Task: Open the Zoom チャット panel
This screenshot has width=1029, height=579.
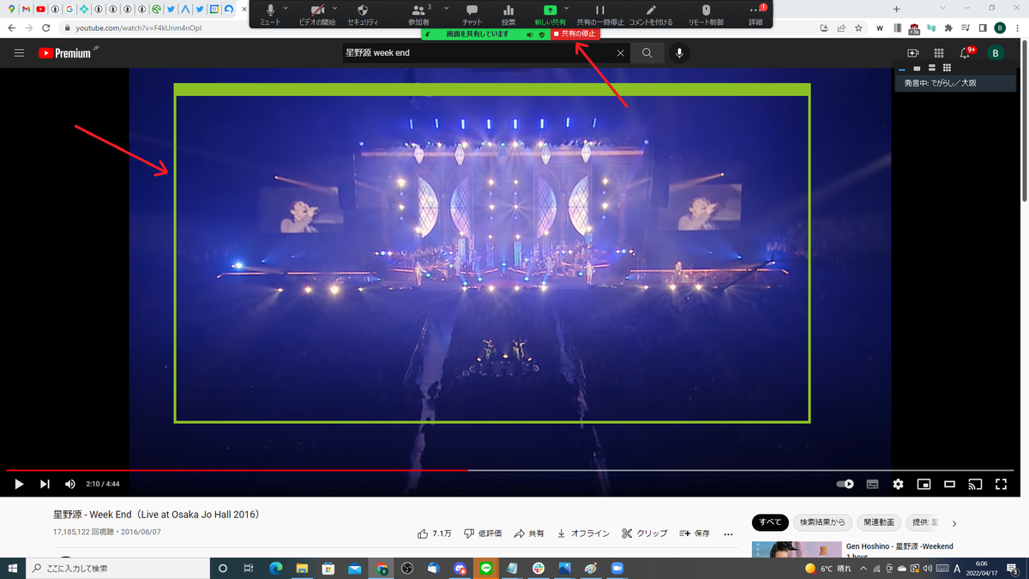Action: [472, 14]
